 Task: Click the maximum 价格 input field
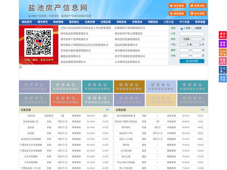tap(197, 56)
